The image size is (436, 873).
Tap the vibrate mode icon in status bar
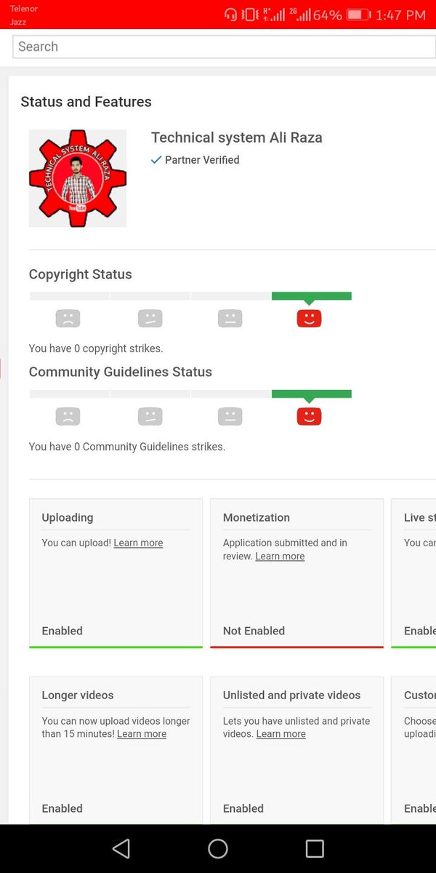click(250, 15)
